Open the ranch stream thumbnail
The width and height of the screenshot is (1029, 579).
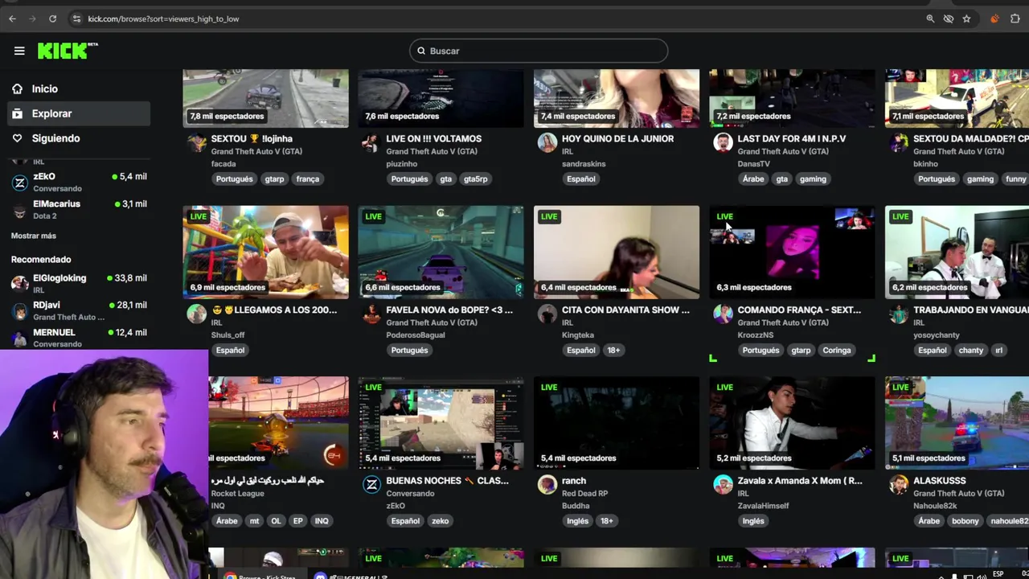617,423
